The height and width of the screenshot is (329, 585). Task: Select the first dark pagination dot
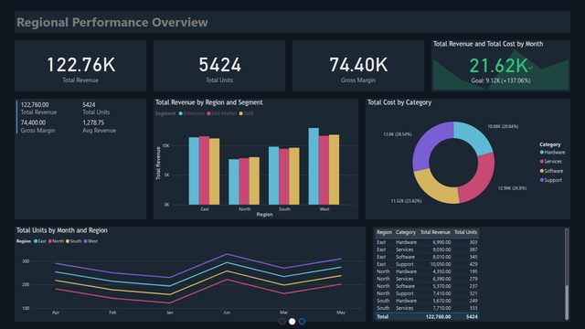pos(282,322)
